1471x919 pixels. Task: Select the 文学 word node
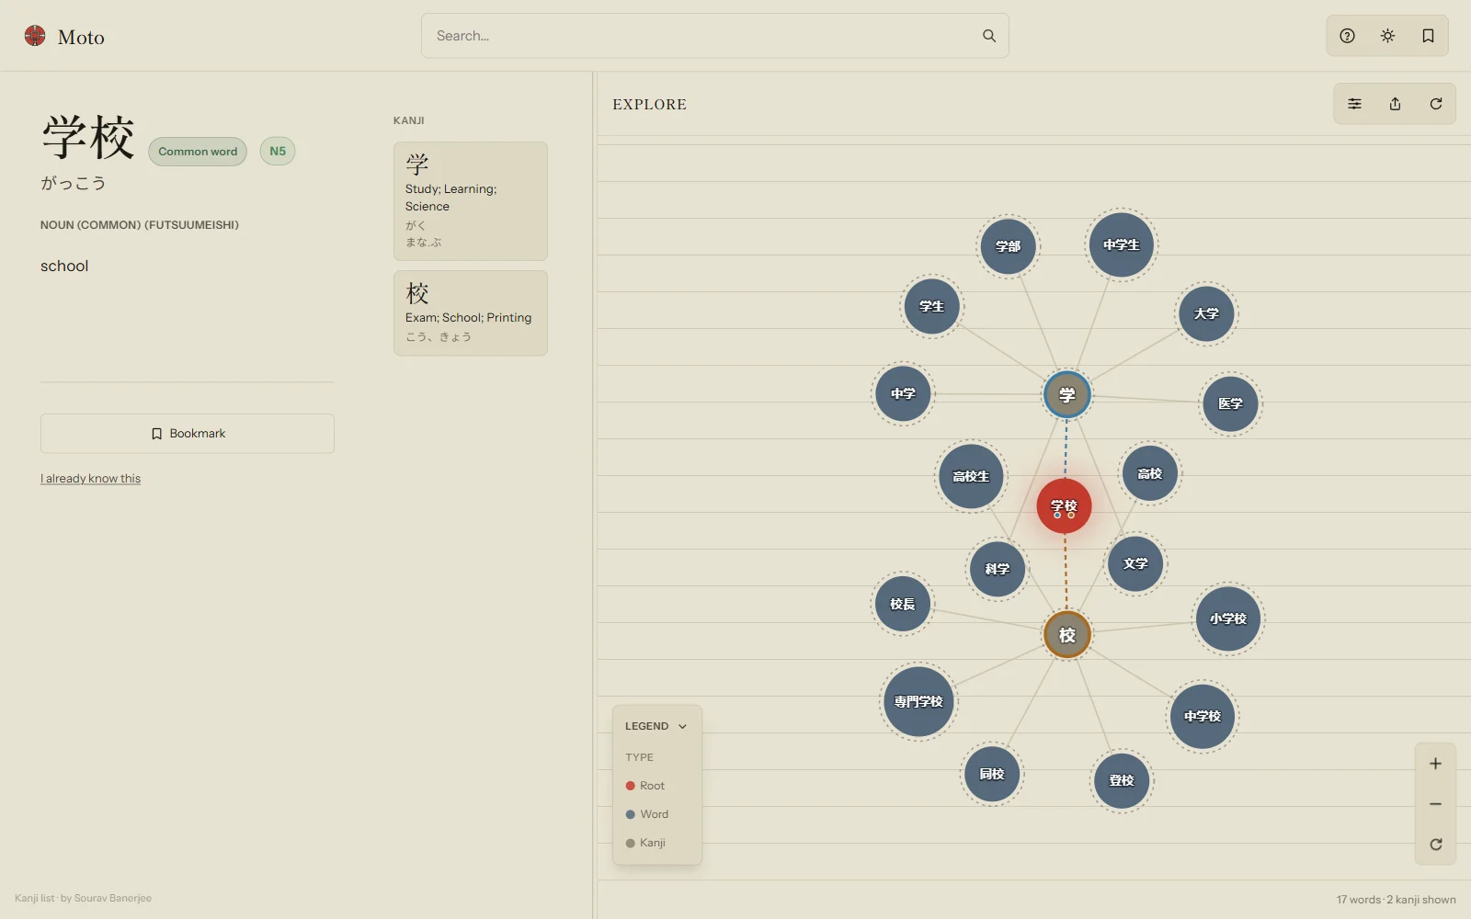click(1135, 563)
